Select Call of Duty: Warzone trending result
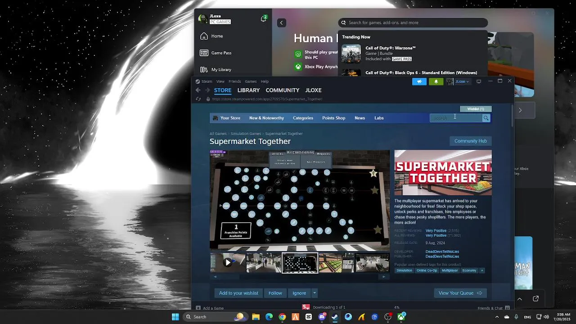The image size is (576, 324). [x=413, y=54]
